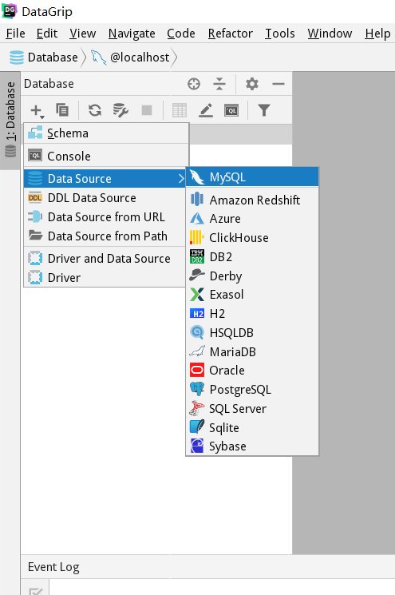Viewport: 395px width, 595px height.
Task: Select Schema from the new menu
Action: [106, 133]
